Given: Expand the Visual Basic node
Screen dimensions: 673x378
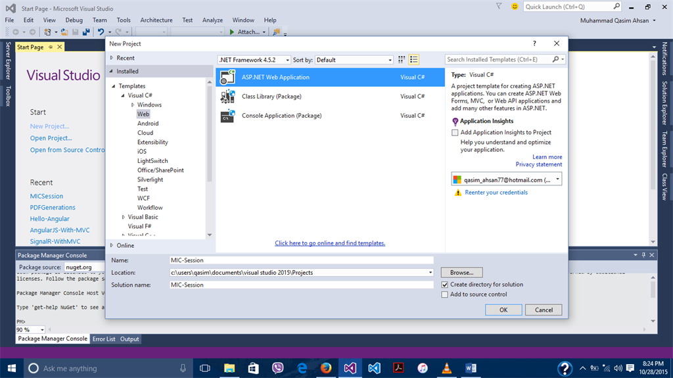Looking at the screenshot, I should pos(123,217).
